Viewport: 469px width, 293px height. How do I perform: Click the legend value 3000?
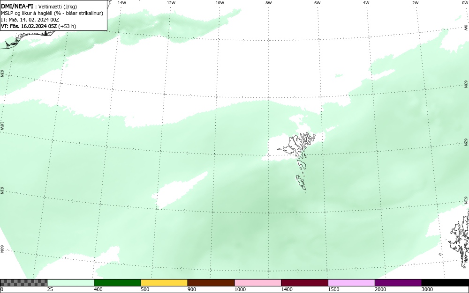(427, 289)
